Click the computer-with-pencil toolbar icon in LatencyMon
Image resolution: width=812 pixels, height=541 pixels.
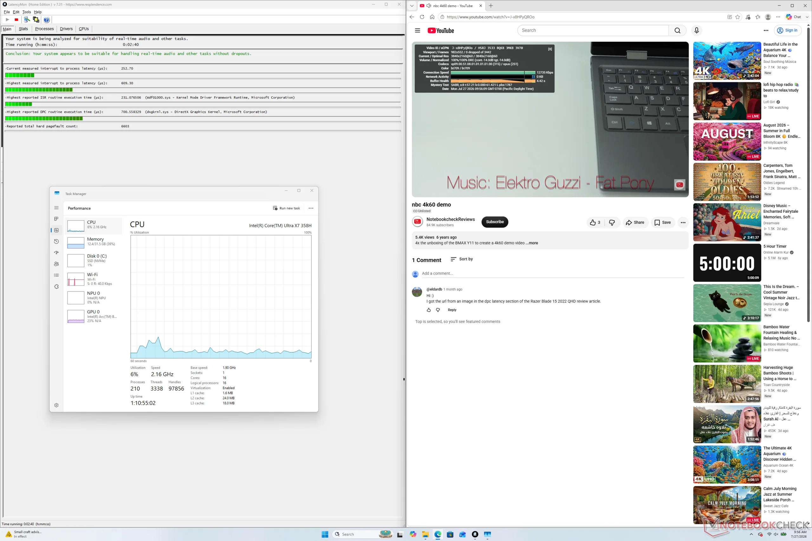(x=27, y=20)
